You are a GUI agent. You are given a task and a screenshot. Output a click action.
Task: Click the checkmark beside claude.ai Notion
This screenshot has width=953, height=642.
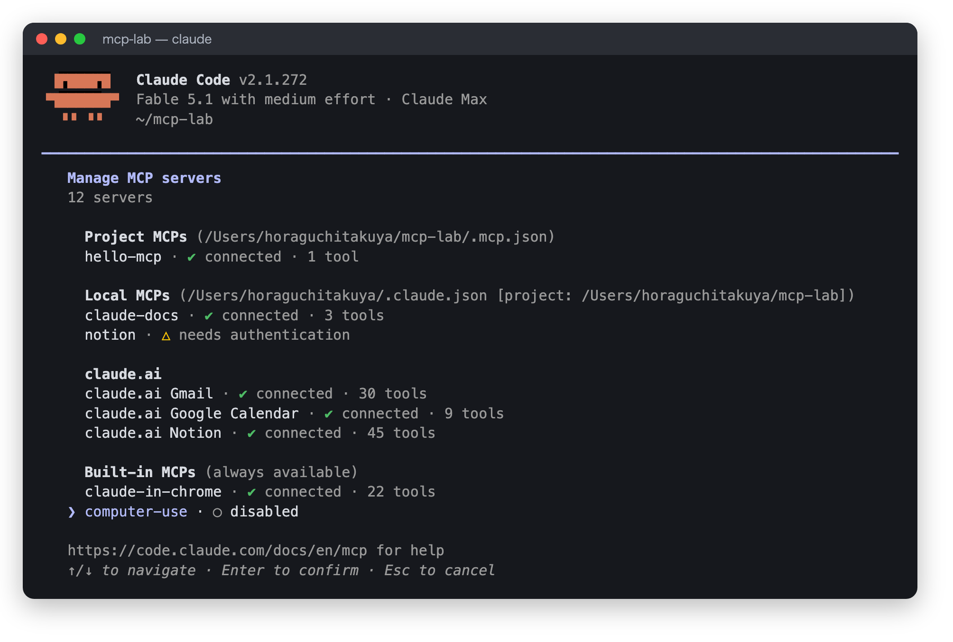click(x=251, y=433)
